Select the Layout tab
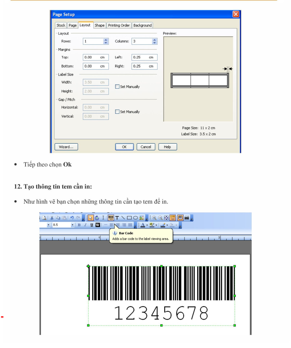This screenshot has height=348, width=291. pyautogui.click(x=85, y=25)
